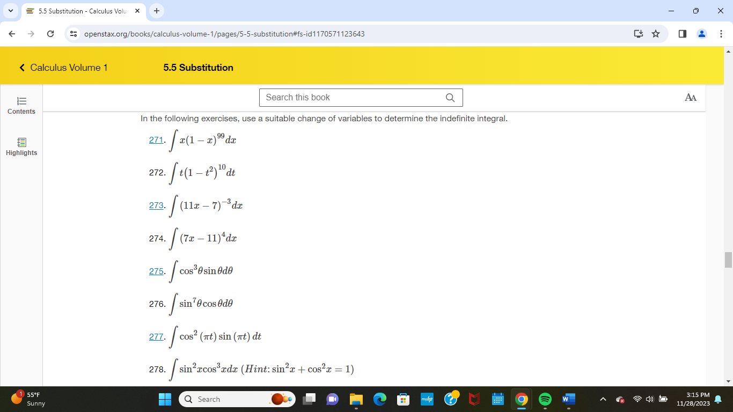Open the text size AA settings
The width and height of the screenshot is (733, 412).
(x=691, y=98)
